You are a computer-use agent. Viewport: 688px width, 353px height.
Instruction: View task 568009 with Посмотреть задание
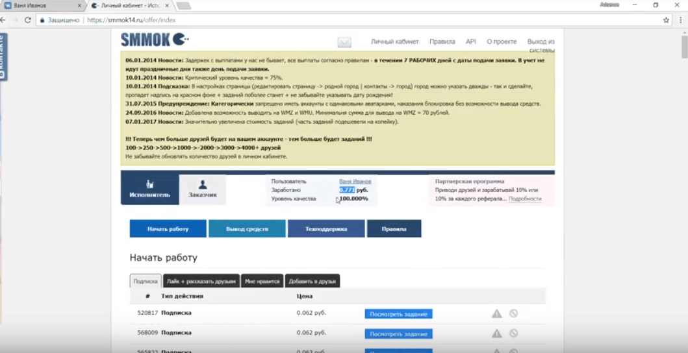(x=398, y=334)
